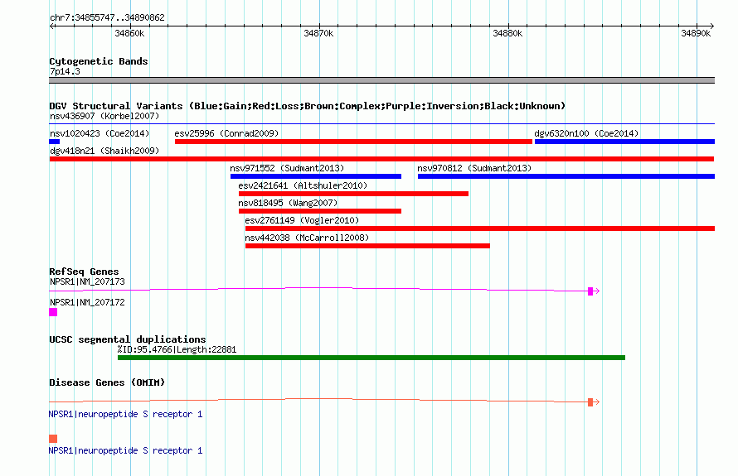Viewport: 738px width, 476px height.
Task: Click the 34880k ruler label
Action: pyautogui.click(x=507, y=33)
